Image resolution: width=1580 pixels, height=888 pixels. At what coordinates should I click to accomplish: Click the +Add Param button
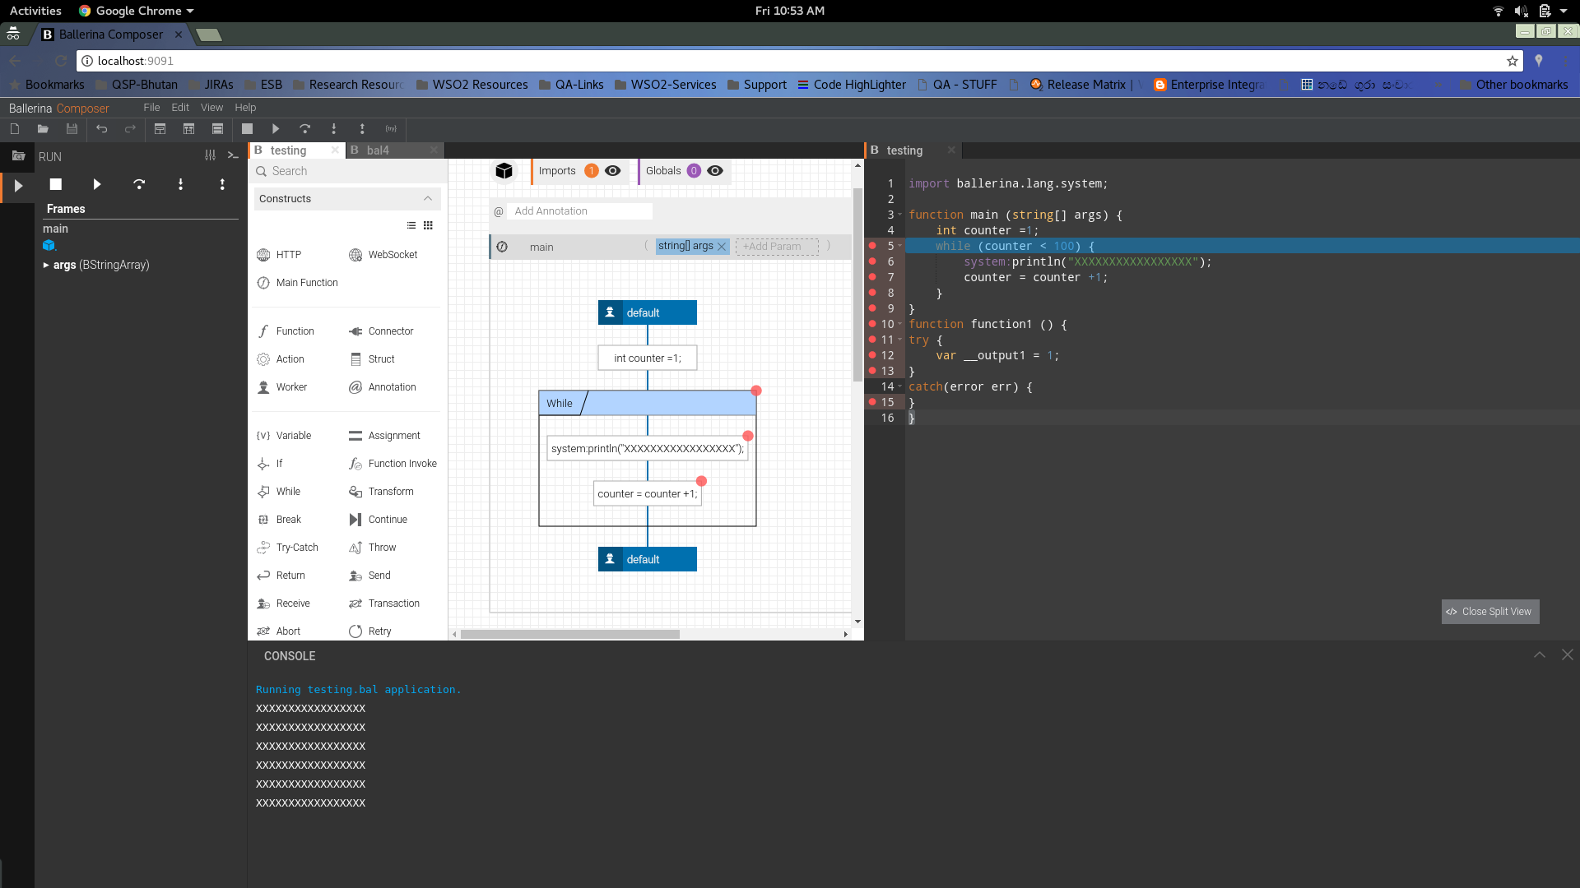(777, 247)
